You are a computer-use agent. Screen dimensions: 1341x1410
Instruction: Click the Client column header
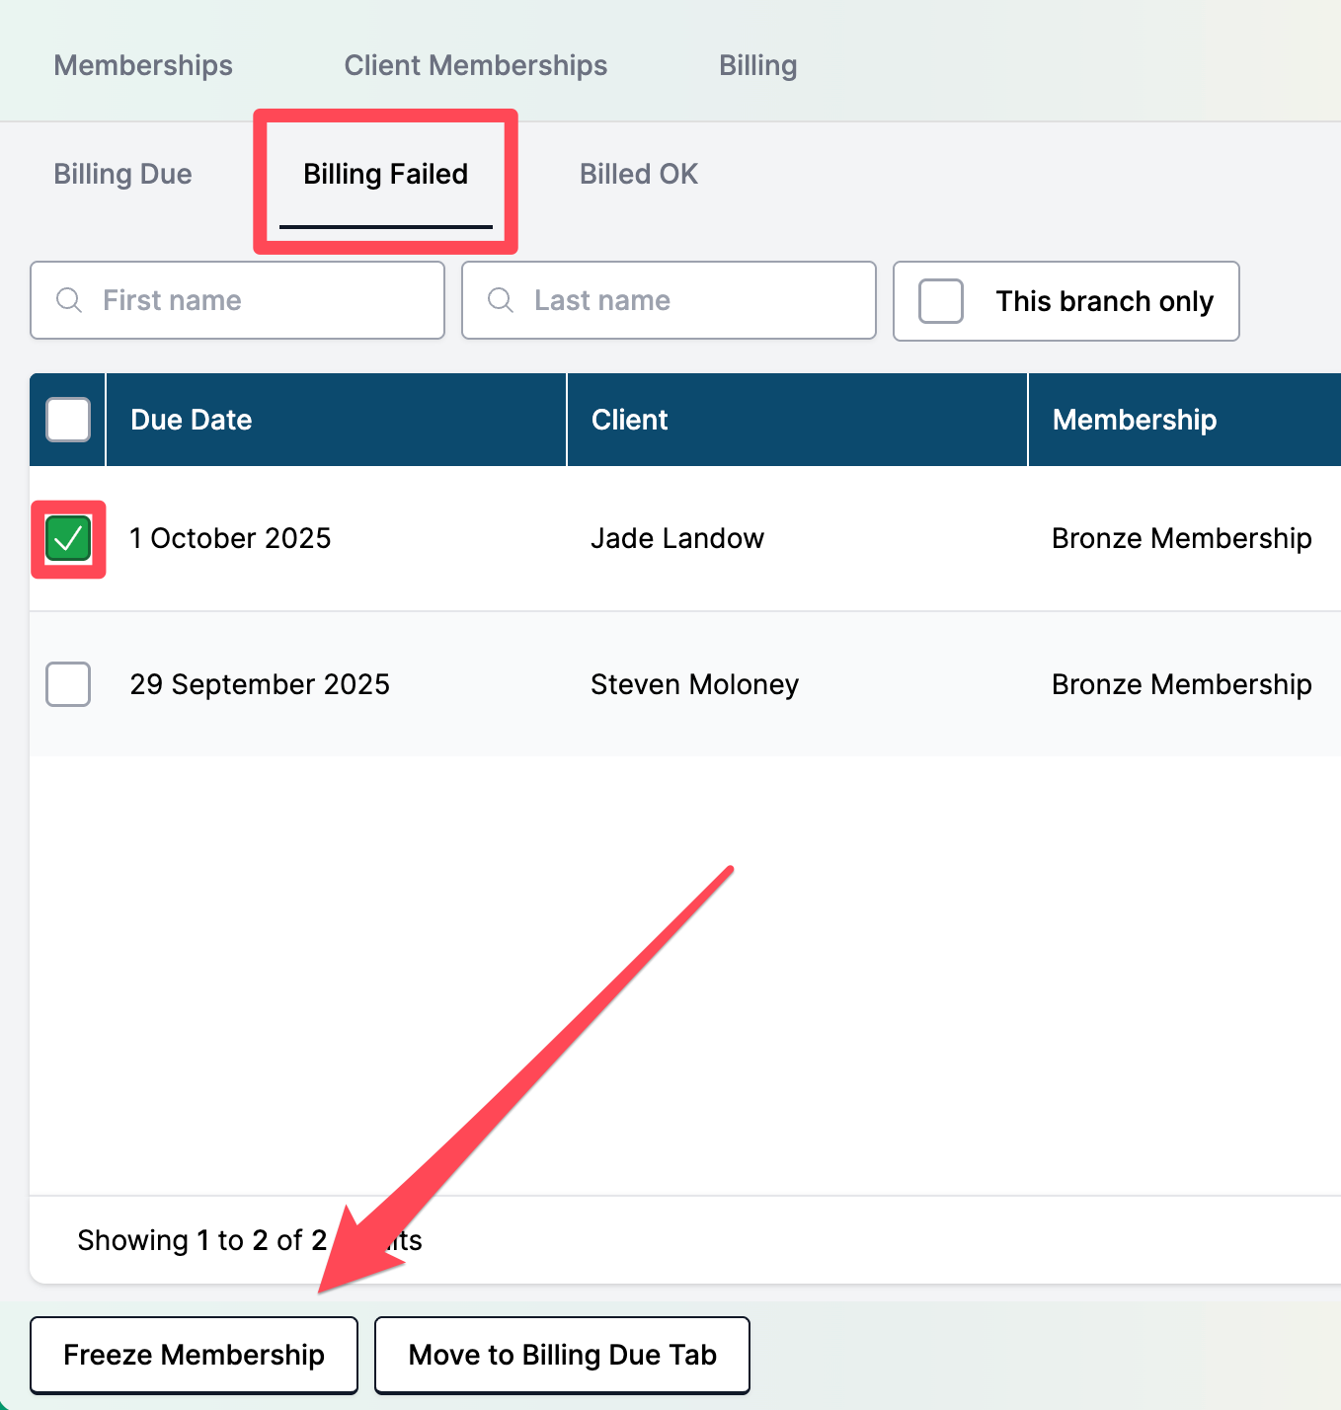point(629,420)
